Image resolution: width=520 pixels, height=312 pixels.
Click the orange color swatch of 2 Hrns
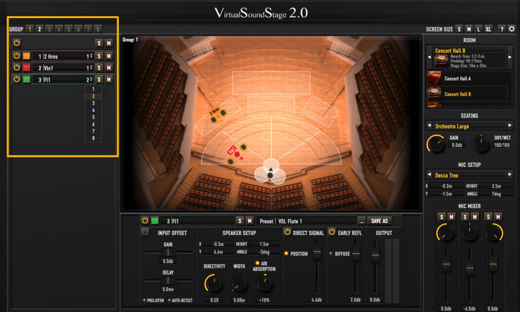(26, 56)
